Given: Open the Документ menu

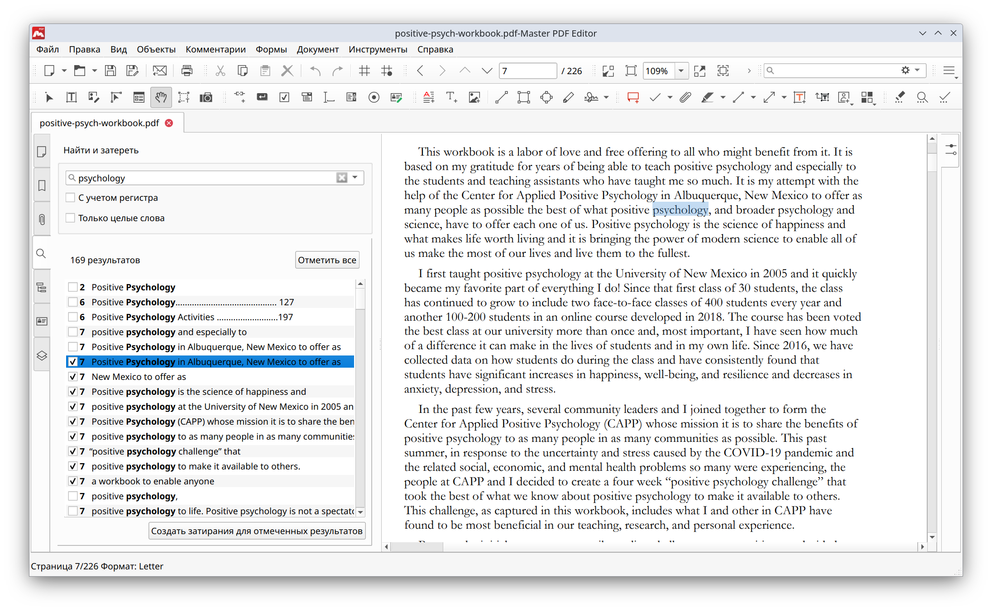Looking at the screenshot, I should click(x=318, y=49).
